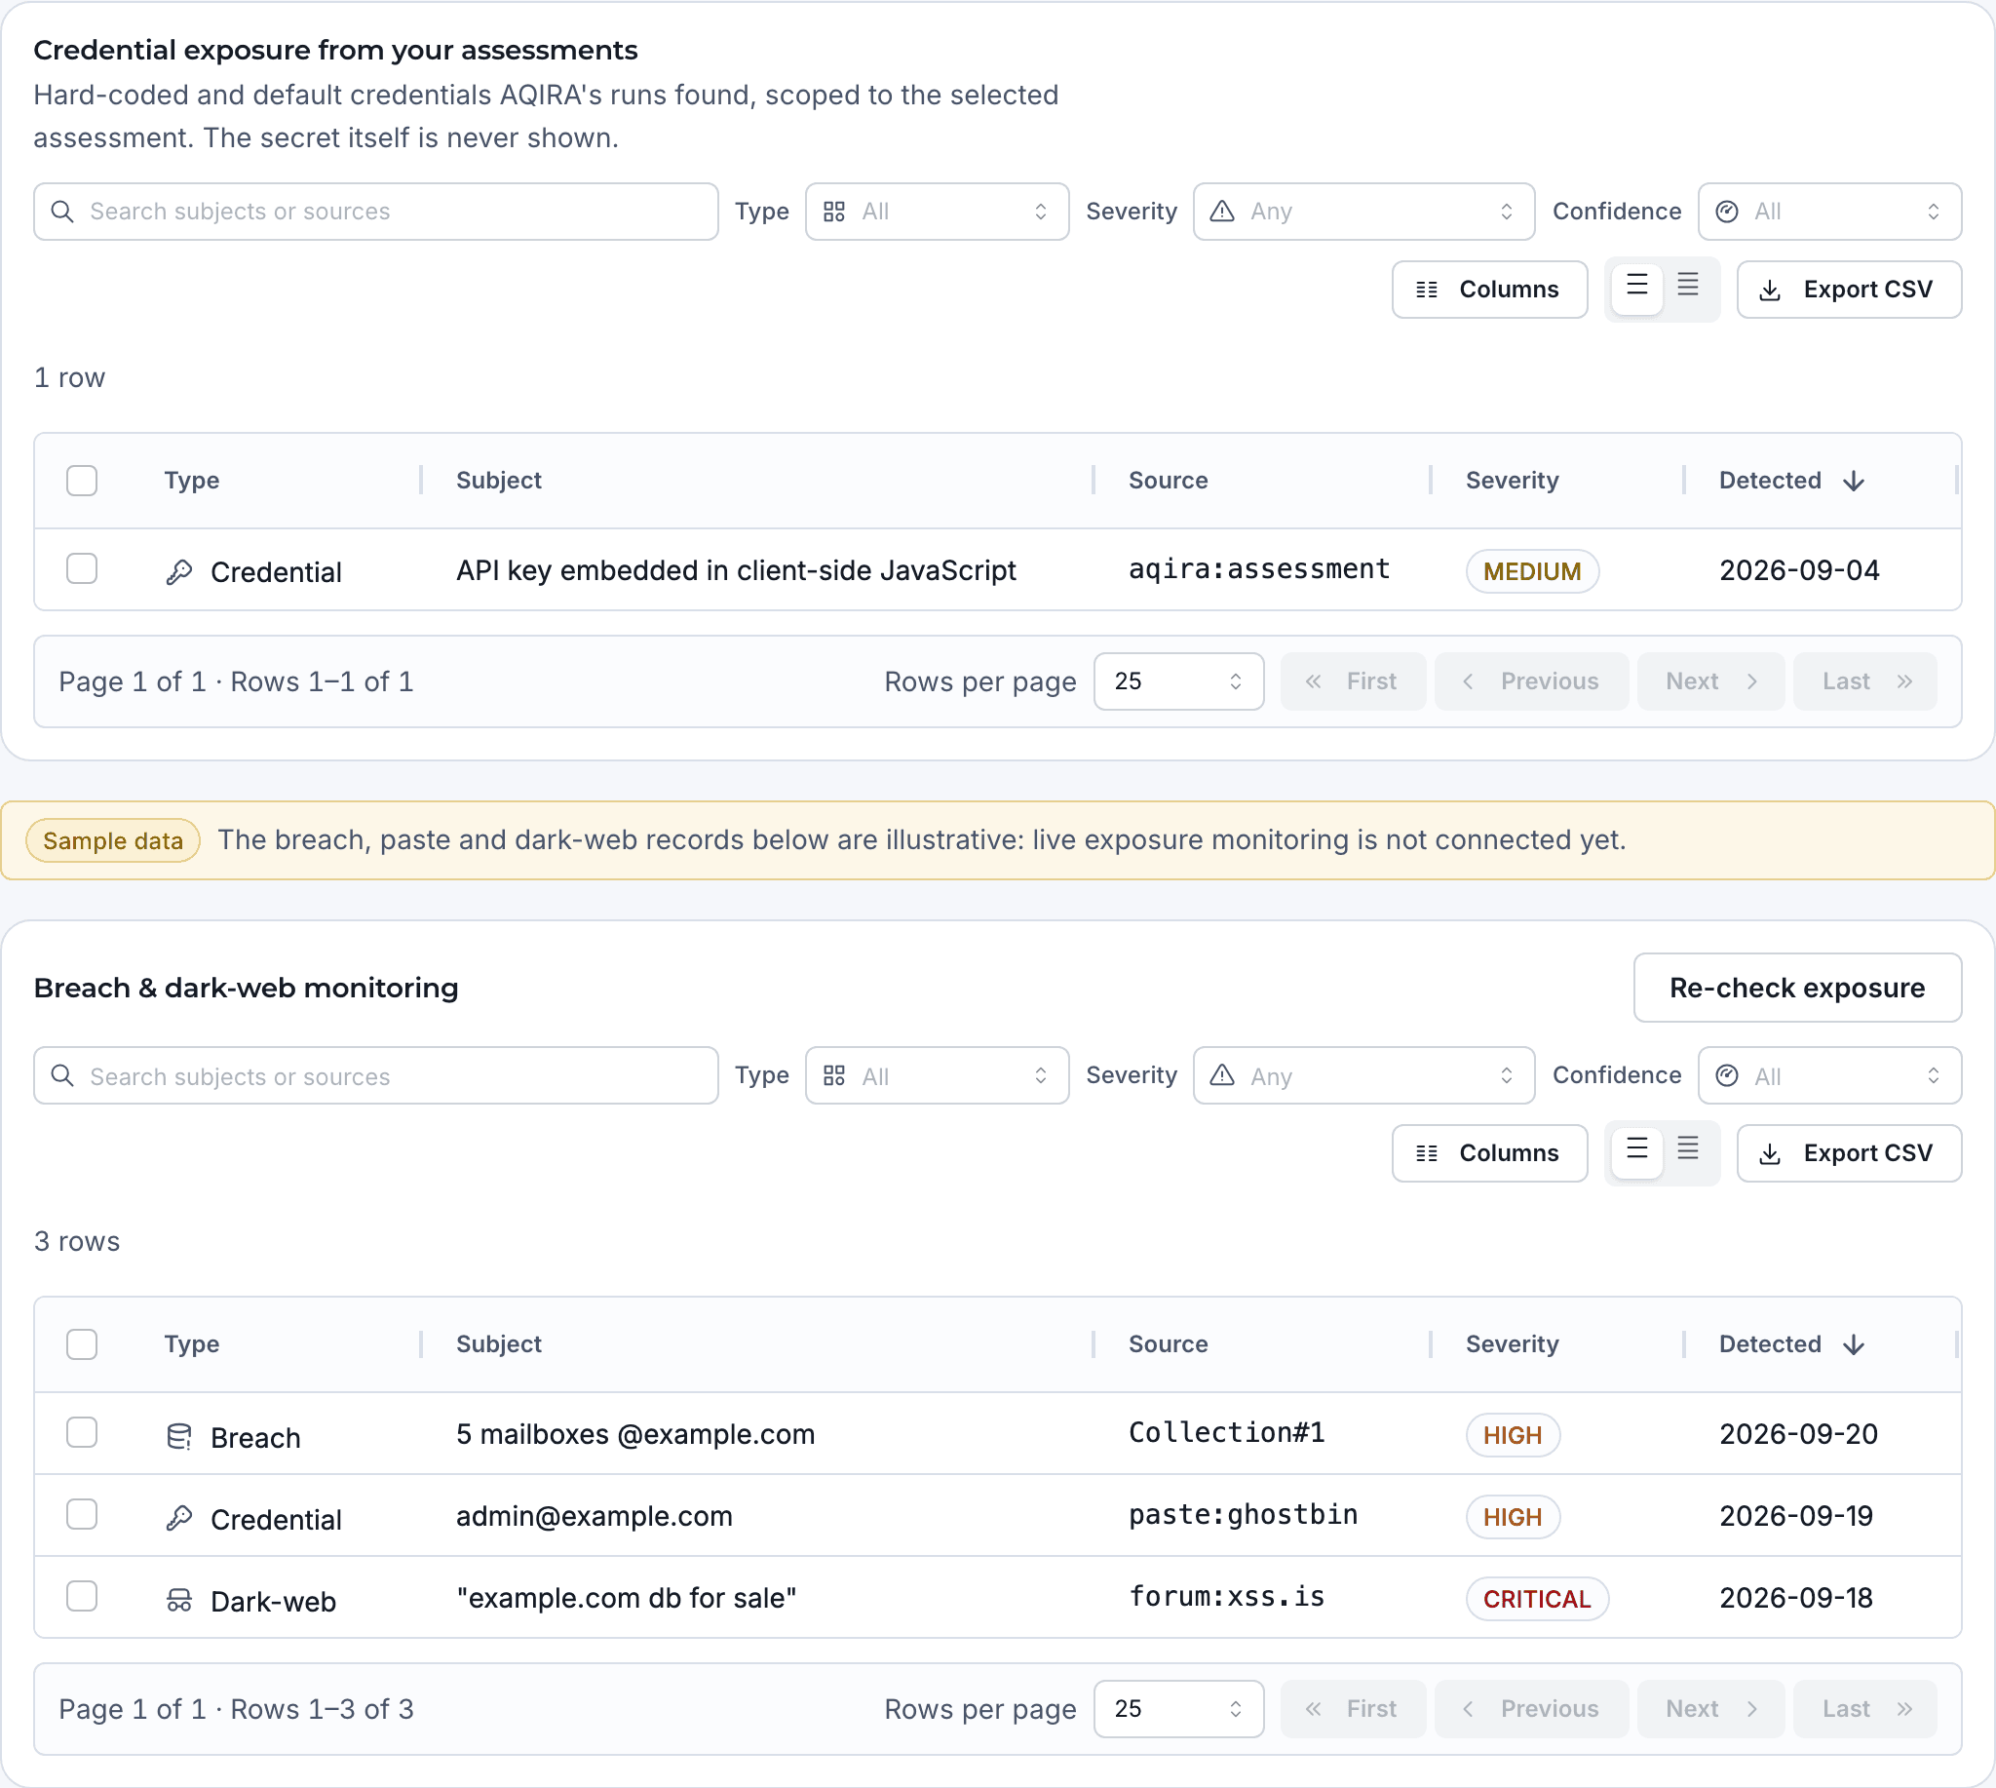Click the magnifier icon in the breach monitoring search box

61,1075
